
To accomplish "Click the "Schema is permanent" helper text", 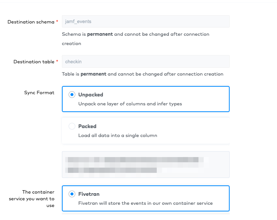I will click(x=135, y=34).
